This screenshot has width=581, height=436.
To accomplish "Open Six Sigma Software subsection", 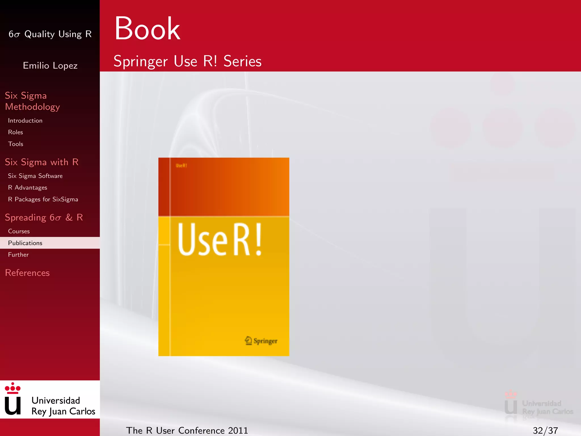I will (35, 176).
